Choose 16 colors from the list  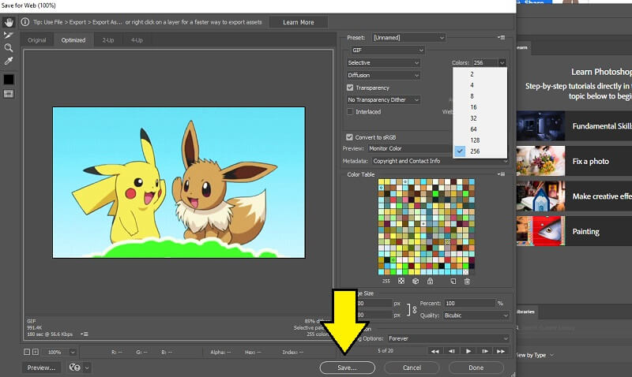tap(480, 107)
